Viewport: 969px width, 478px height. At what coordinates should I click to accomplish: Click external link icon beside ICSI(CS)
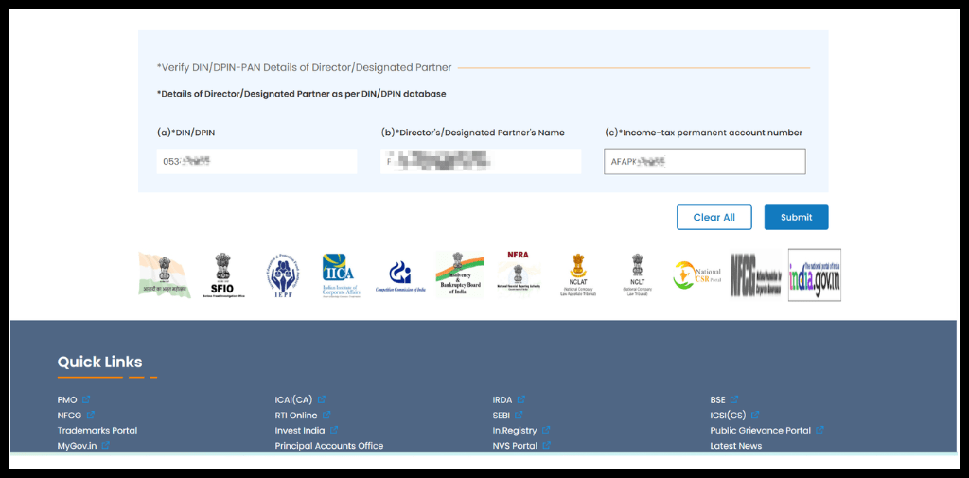click(x=755, y=415)
